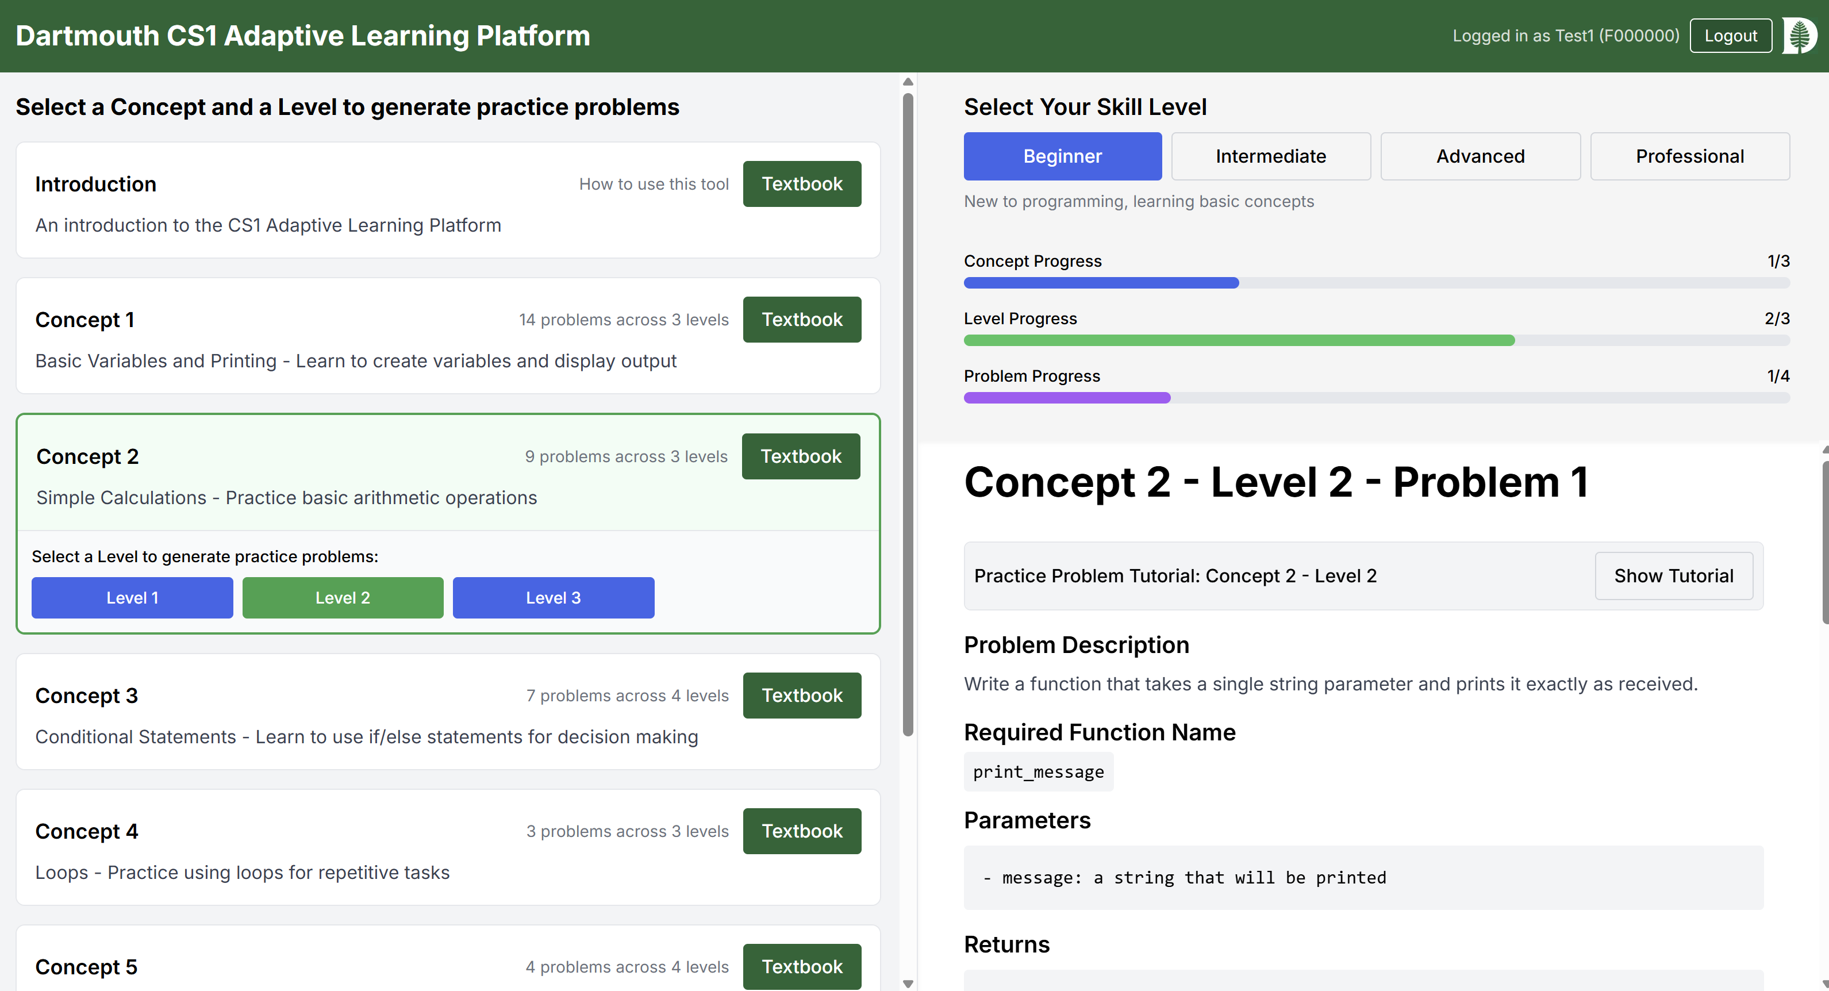This screenshot has height=991, width=1829.
Task: Choose the Advanced skill level
Action: coord(1480,155)
